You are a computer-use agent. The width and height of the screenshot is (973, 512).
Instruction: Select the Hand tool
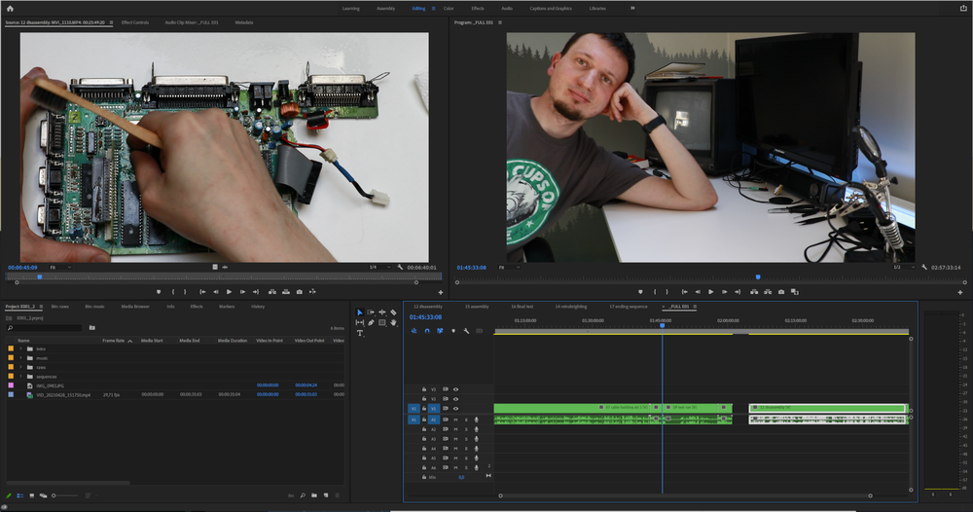tap(393, 322)
